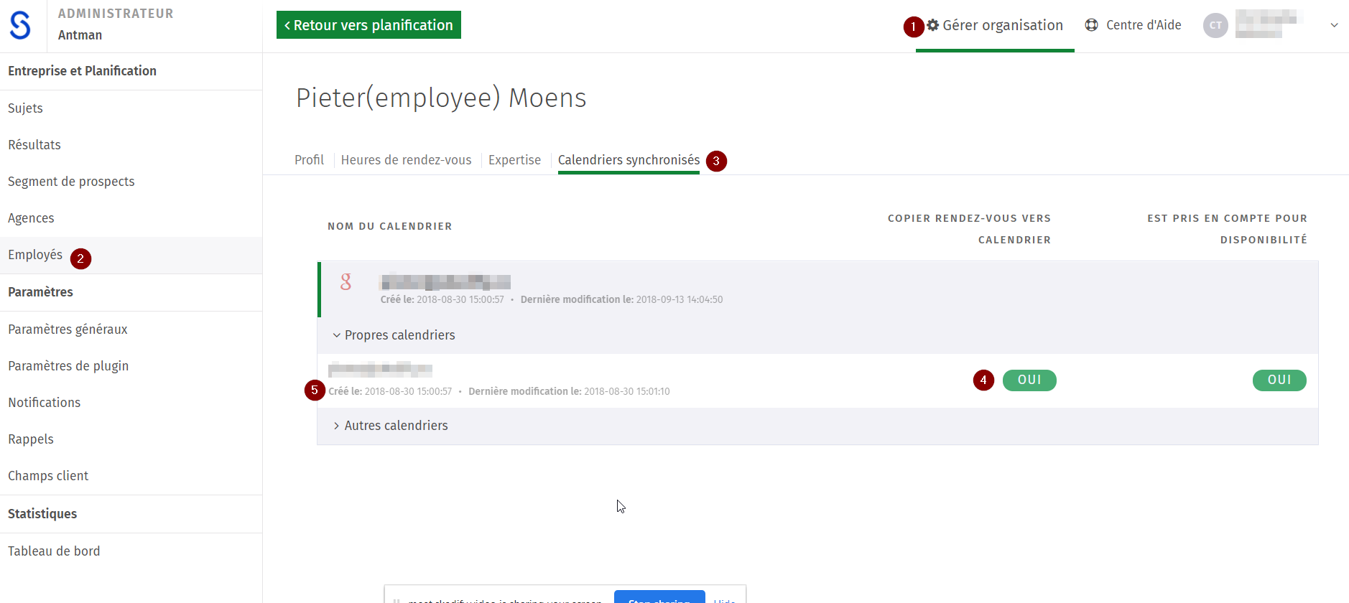1349x603 pixels.
Task: Click the gear icon beside Gérer organisation
Action: [933, 25]
